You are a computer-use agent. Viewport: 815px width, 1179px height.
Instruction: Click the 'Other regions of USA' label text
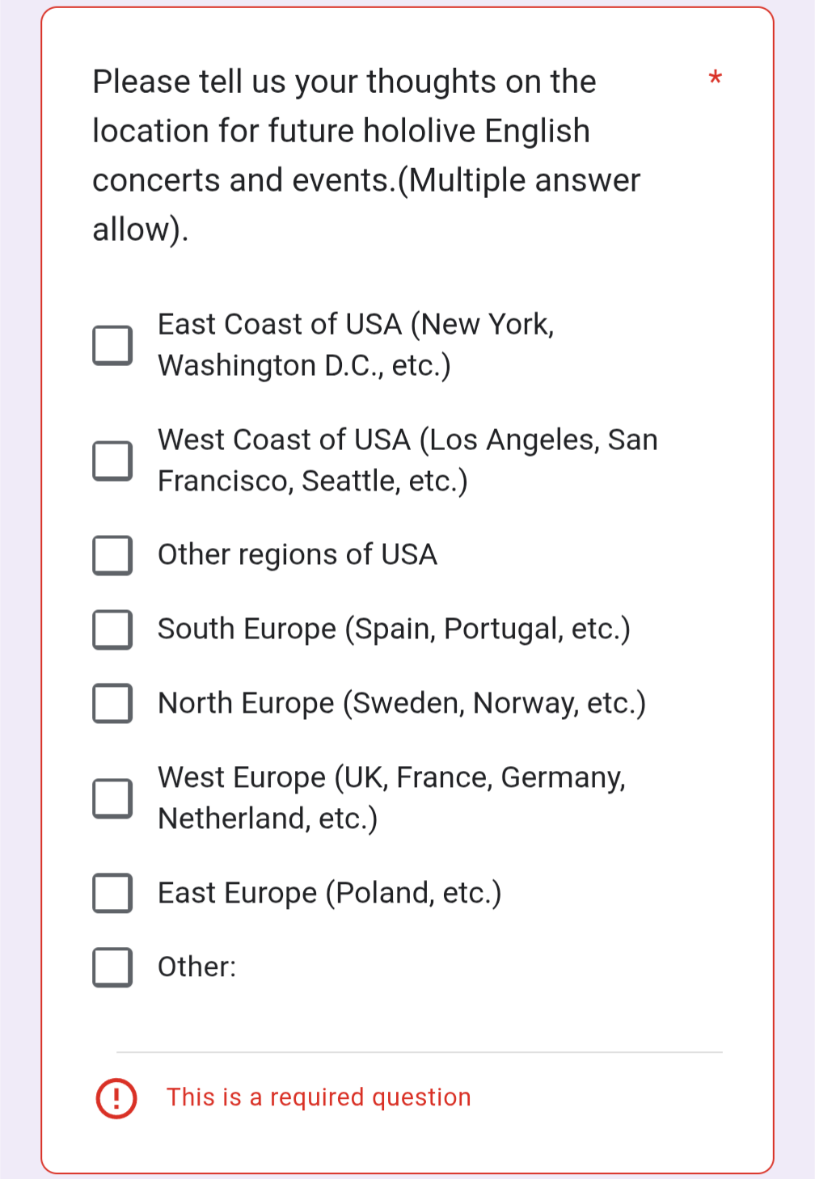[x=298, y=555]
